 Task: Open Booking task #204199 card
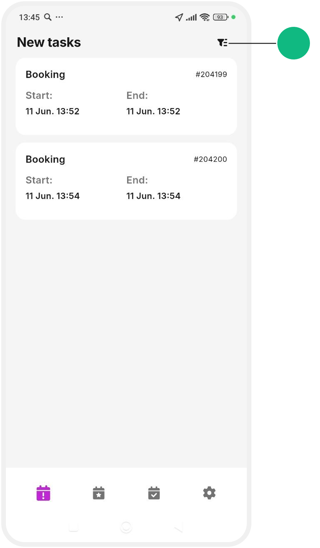[x=126, y=96]
